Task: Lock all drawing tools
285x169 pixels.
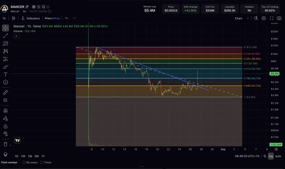Action: pos(5,126)
